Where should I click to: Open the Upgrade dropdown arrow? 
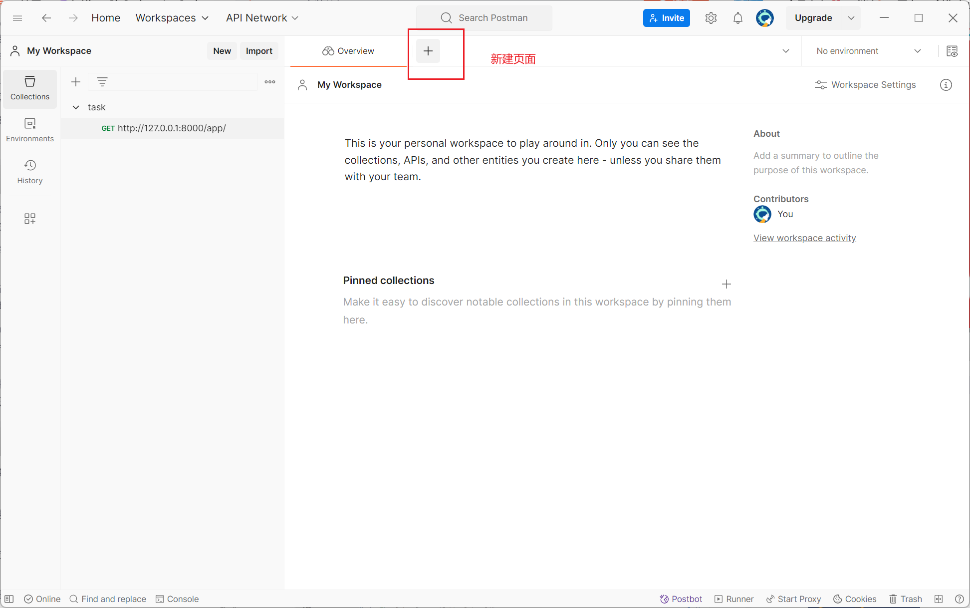[851, 18]
